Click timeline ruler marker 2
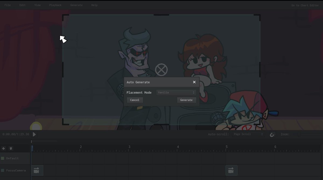The width and height of the screenshot is (323, 180). pyautogui.click(x=81, y=147)
